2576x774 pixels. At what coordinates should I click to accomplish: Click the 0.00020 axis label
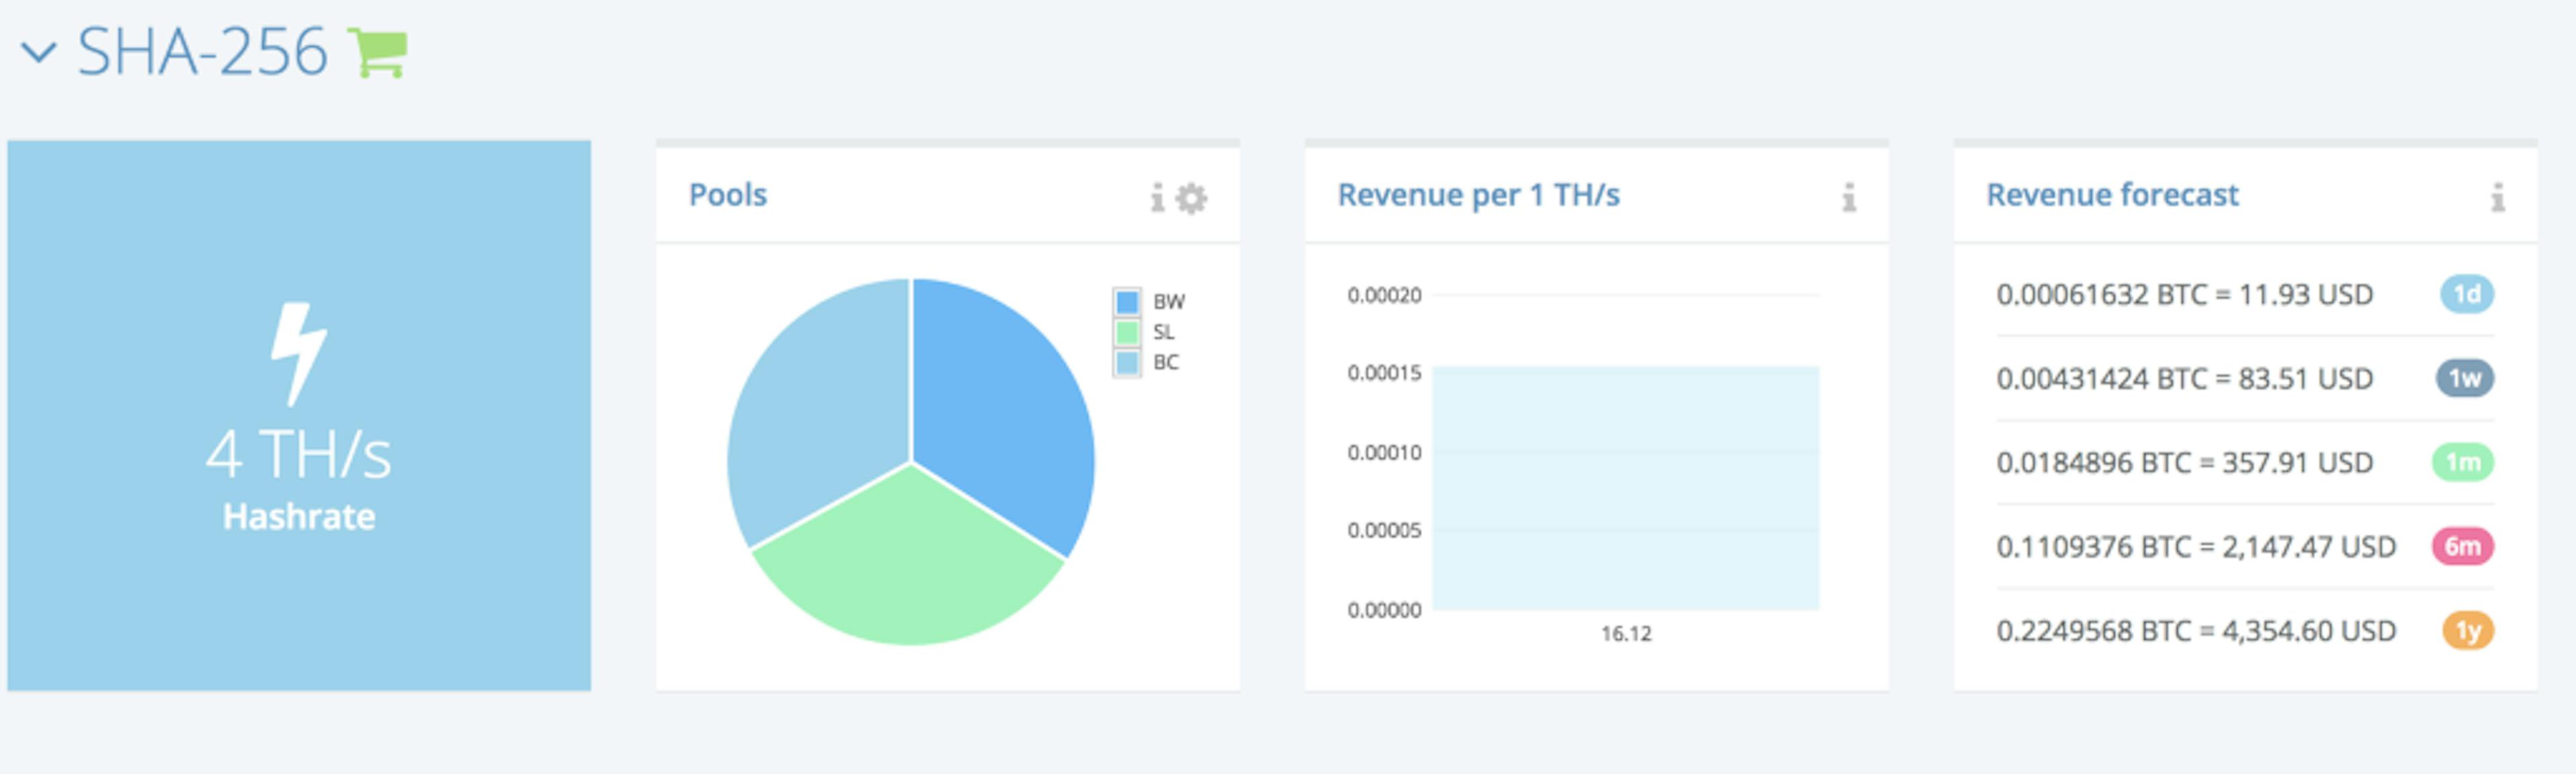click(1384, 295)
